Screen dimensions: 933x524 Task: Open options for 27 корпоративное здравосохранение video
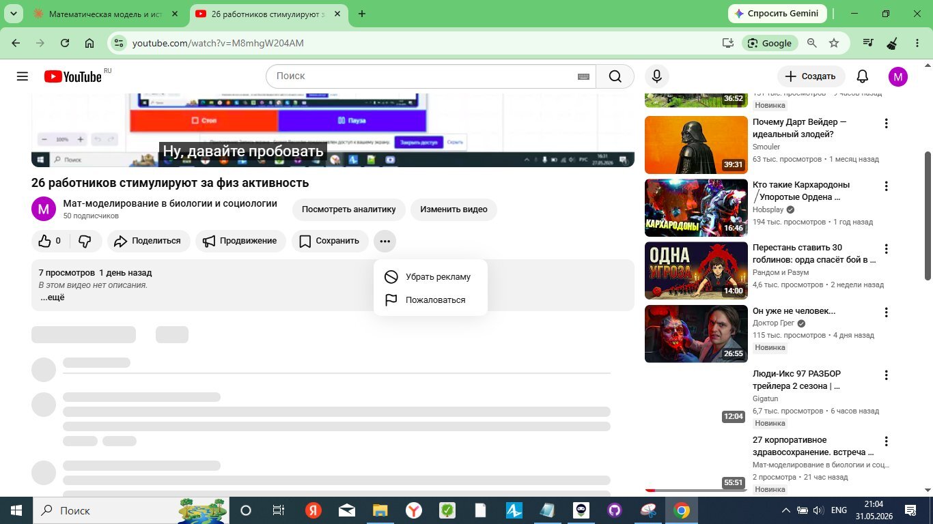[x=886, y=441]
